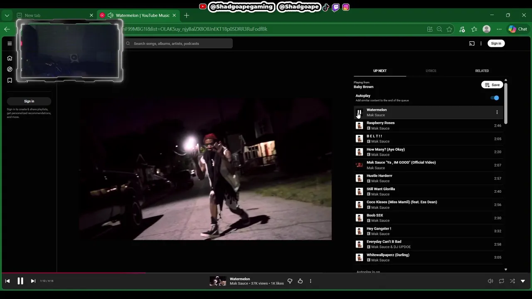Close the Watermelon YouTube Music tab

click(x=174, y=15)
